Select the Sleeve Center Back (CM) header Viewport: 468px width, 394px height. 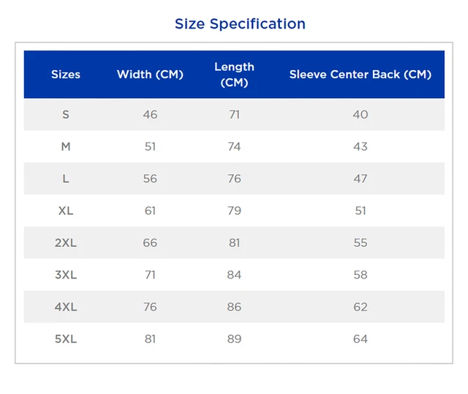point(360,75)
